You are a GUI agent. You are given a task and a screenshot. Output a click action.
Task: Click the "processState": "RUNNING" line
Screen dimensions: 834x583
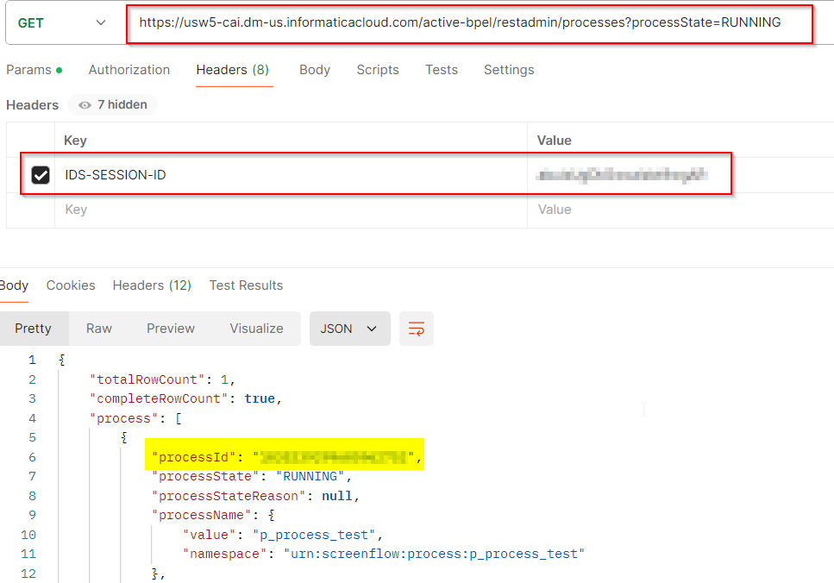(252, 477)
